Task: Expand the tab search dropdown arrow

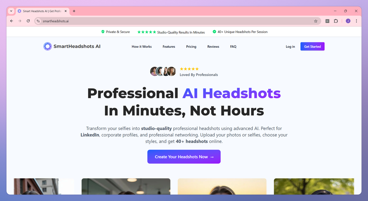Action: click(x=11, y=11)
